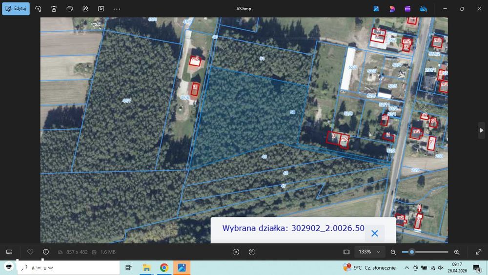Open the Clipchamp icon in the title bar
Viewport: 488px width, 275px height.
click(x=392, y=9)
